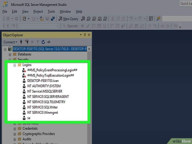The height and width of the screenshot is (144, 192).
Task: Select the NT SERVICE\SQLSERVERAGENT login
Action: 48,97
